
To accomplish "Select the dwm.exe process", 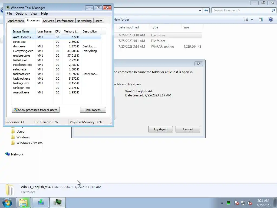I will [56, 46].
